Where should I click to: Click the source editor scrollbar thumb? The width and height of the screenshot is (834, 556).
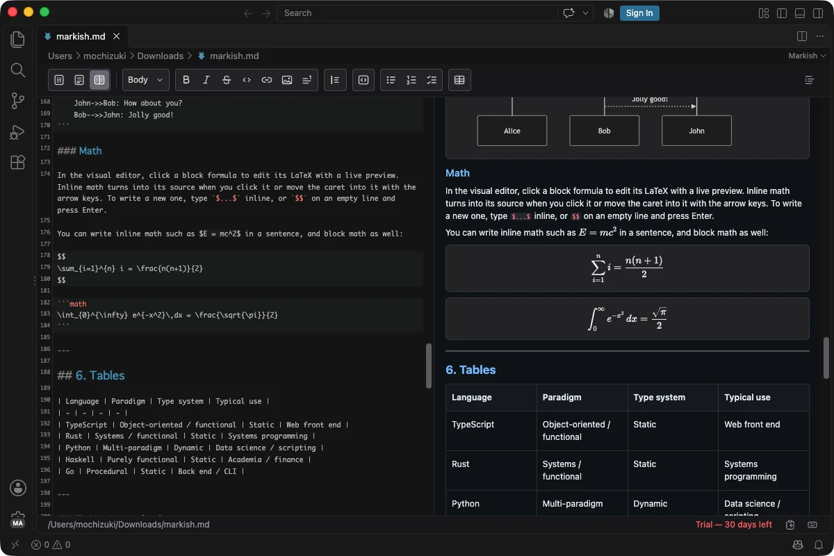(x=429, y=366)
